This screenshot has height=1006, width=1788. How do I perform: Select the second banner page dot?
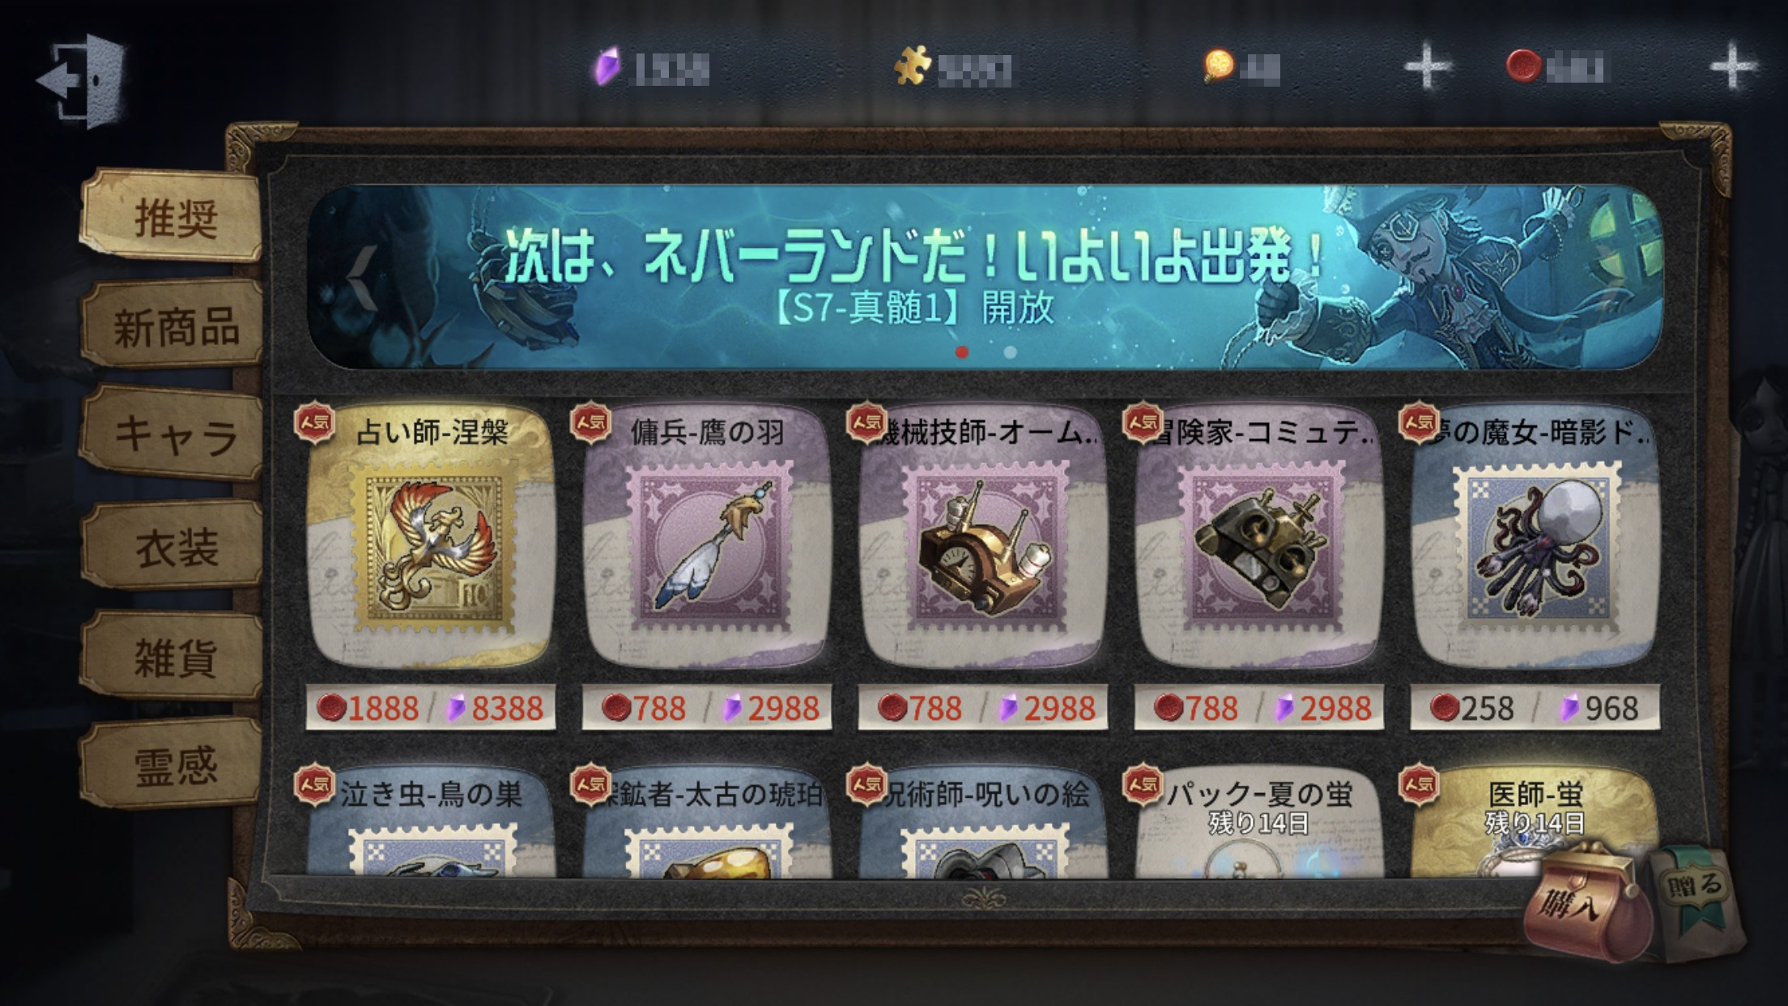tap(1010, 352)
